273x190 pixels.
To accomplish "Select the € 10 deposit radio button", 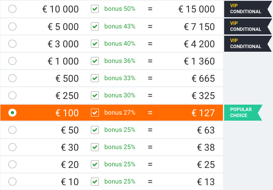I will click(x=12, y=182).
